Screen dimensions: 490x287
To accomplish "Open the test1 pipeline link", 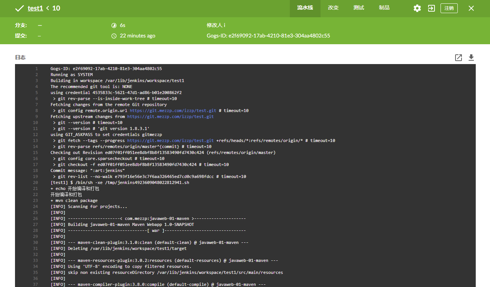I will point(35,8).
